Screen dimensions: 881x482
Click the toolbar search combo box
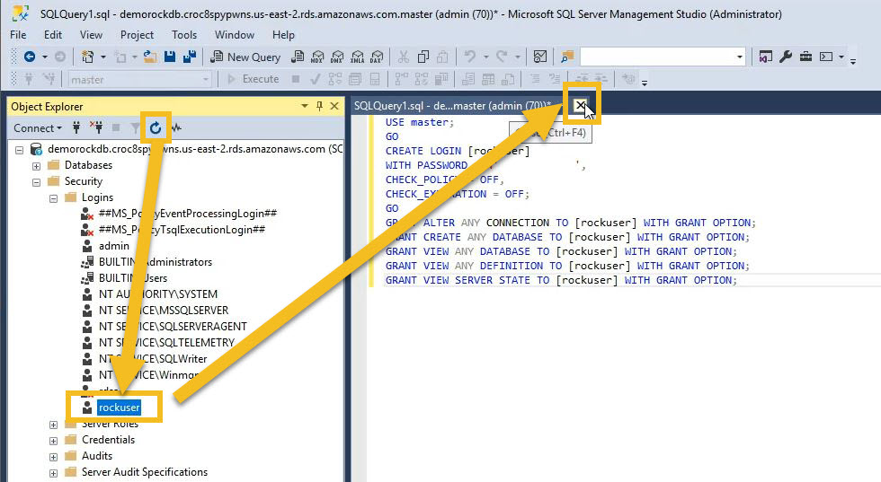[663, 57]
